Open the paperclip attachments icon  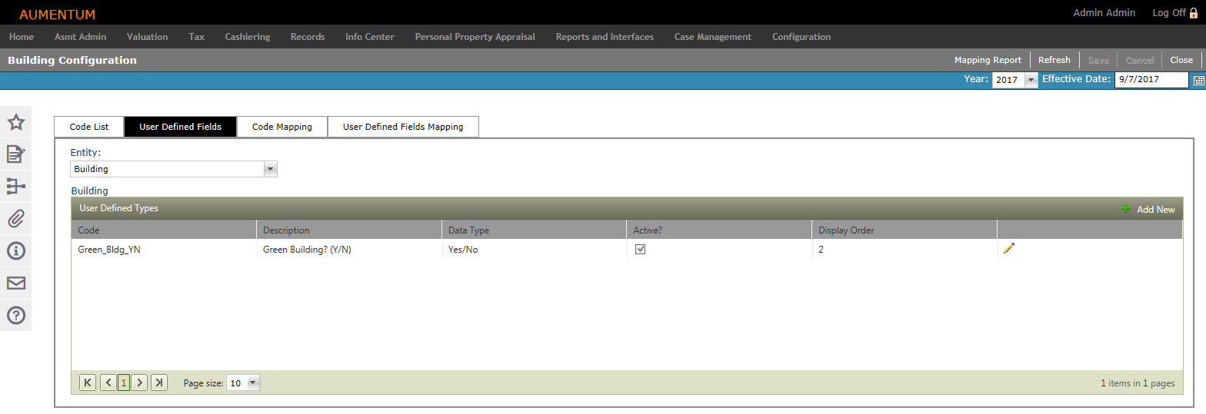(15, 219)
